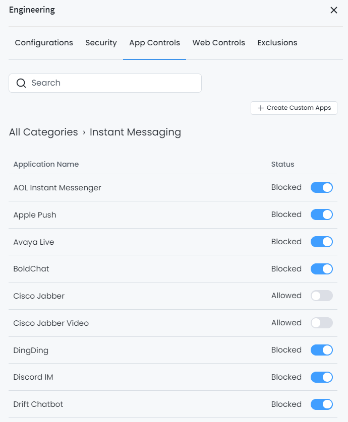This screenshot has width=348, height=422.
Task: Unblock Apple Push
Action: (321, 215)
